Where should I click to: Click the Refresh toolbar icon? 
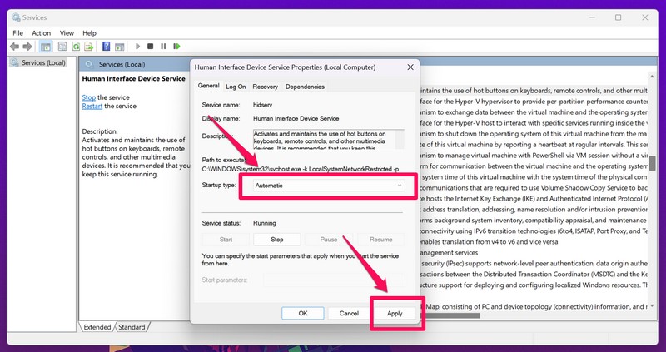pos(76,47)
